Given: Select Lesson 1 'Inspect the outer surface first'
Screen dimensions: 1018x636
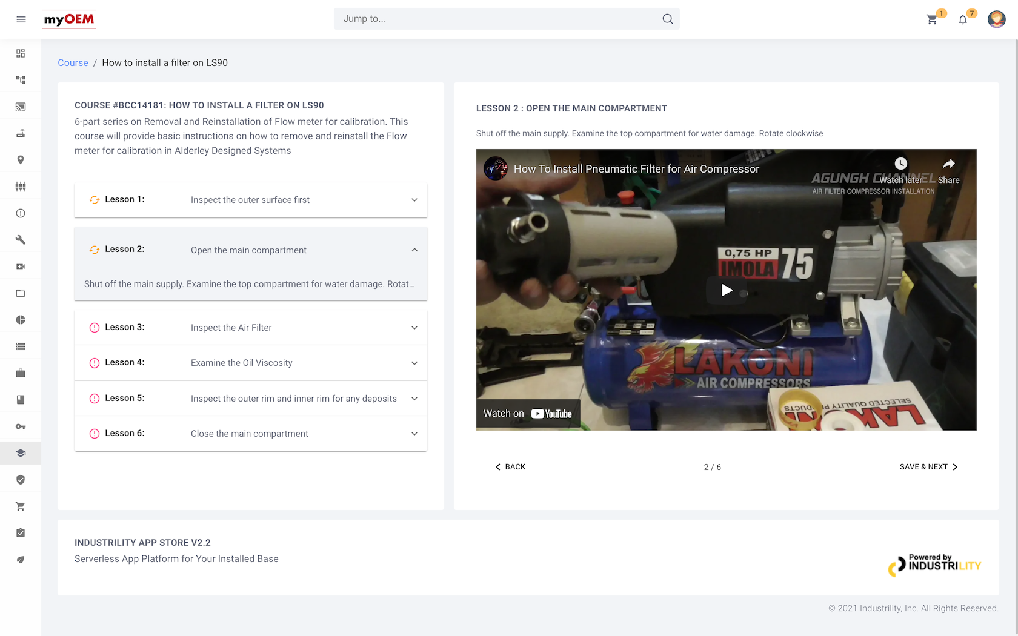Looking at the screenshot, I should 251,200.
